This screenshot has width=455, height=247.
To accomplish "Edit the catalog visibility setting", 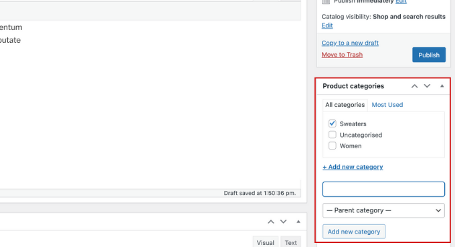I will [x=327, y=25].
